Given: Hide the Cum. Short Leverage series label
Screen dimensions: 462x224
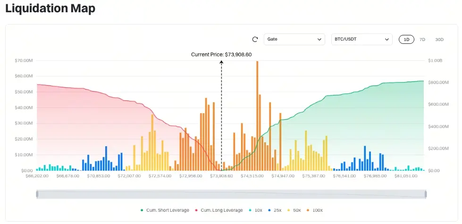Looking at the screenshot, I should (x=168, y=210).
